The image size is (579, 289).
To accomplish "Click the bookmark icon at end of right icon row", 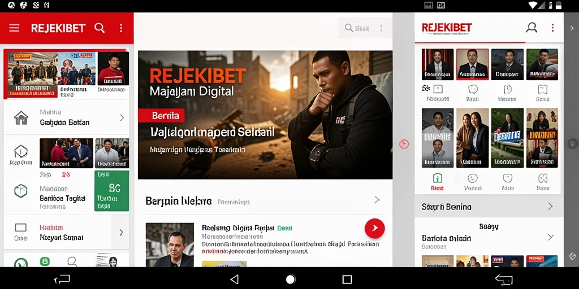I will coord(542,89).
